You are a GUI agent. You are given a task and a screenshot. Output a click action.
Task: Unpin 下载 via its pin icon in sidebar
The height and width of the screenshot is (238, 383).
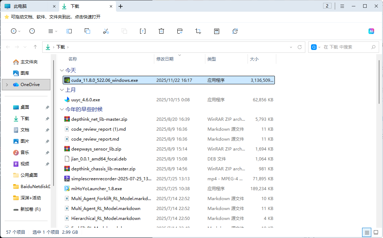pos(48,119)
